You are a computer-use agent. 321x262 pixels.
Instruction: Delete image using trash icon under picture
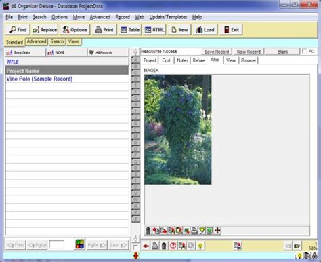[x=148, y=231]
